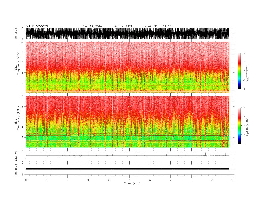This screenshot has height=202, width=262.
Task: Click the ch.3 spike near 8.7 minutes
Action: 206,154
